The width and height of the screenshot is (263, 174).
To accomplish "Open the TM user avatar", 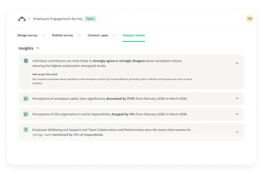I will tap(250, 19).
